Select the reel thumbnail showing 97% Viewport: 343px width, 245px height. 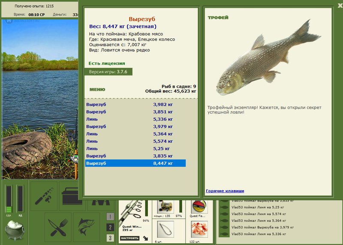point(165,207)
